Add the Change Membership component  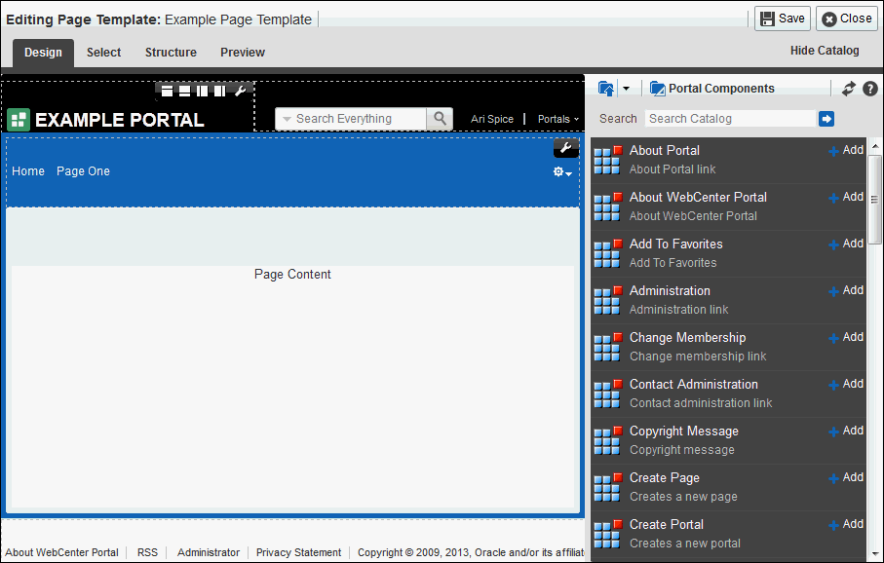coord(846,338)
